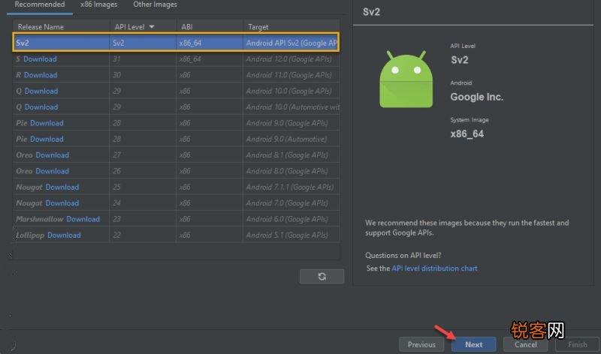Click the Cancel button
The image size is (601, 354).
[x=525, y=344]
